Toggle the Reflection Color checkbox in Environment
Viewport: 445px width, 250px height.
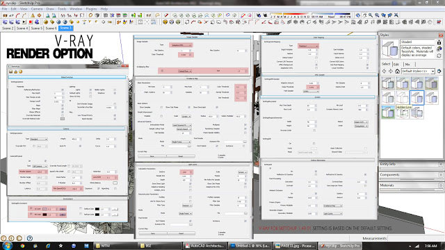(81, 209)
